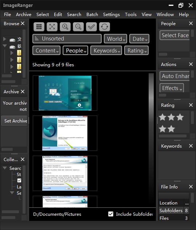Toggle the Include Subfolders checkbox

click(x=111, y=214)
